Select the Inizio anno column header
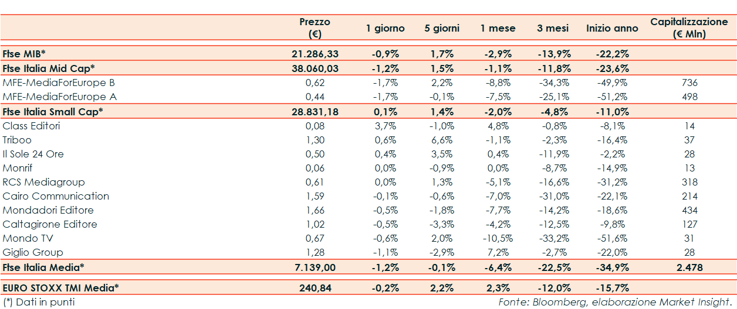Screen dimensions: 737x309 [x=613, y=28]
